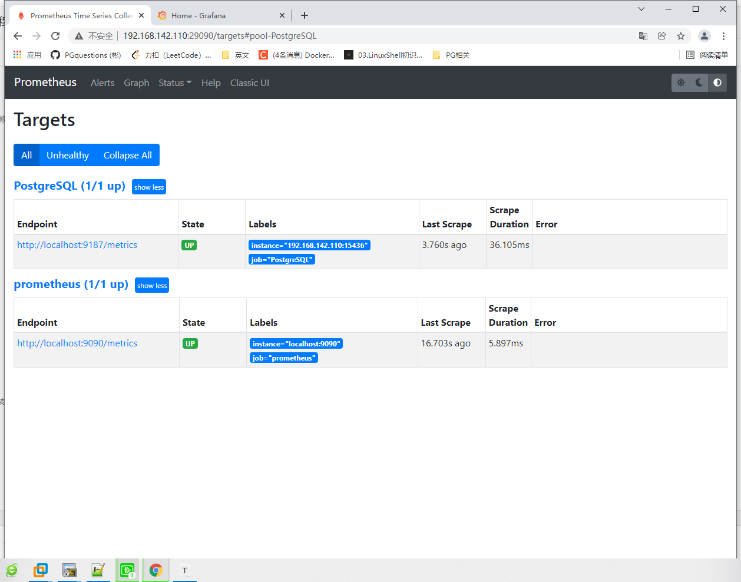Select browser-preferred theme contrast icon
Viewport: 741px width, 582px height.
(x=717, y=82)
